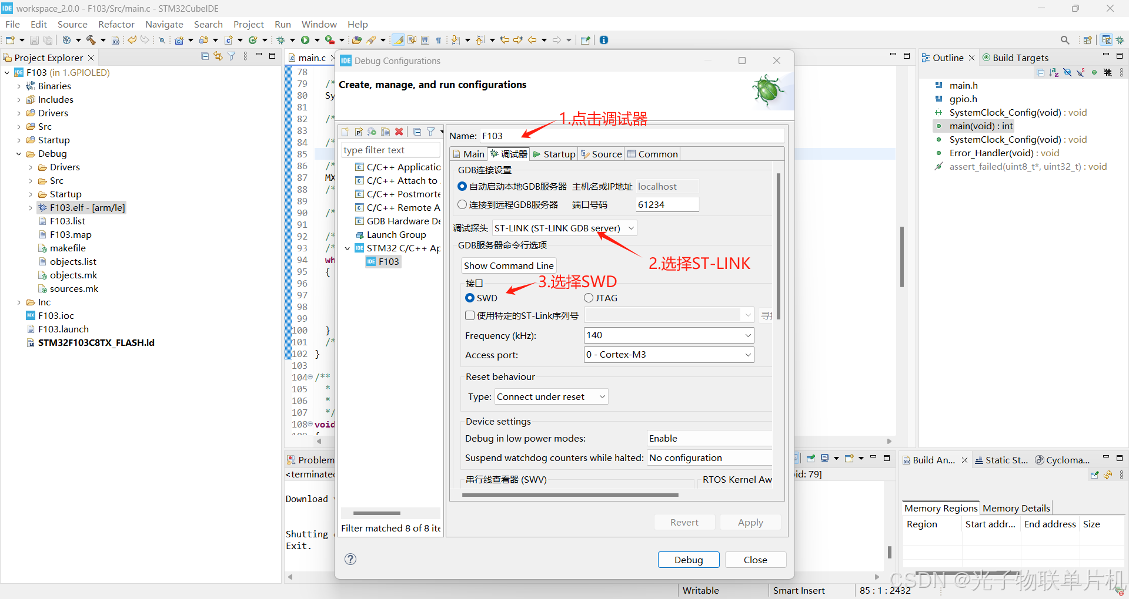Expand the Binaries node
This screenshot has width=1129, height=599.
point(19,86)
